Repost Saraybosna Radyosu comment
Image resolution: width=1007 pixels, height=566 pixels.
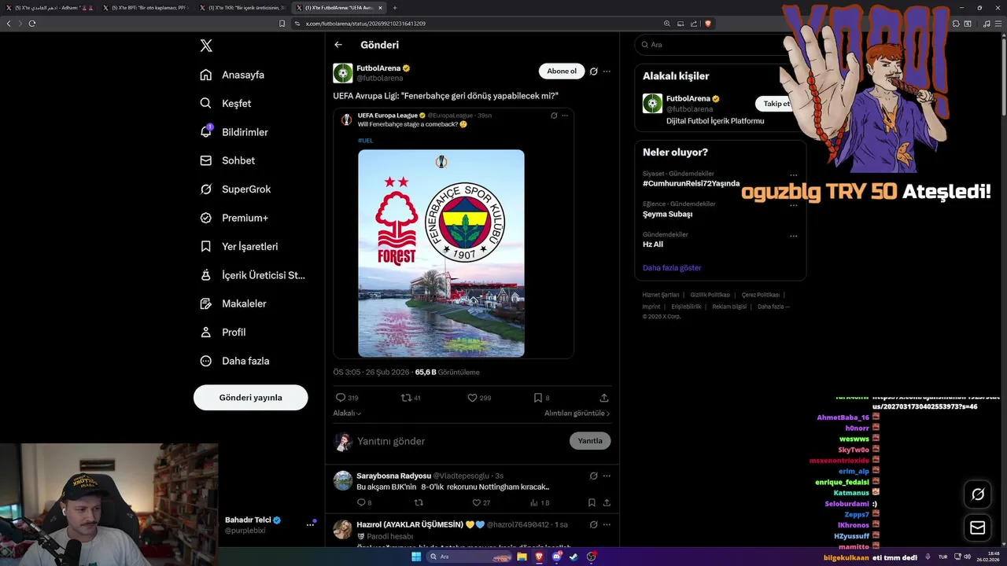click(419, 502)
